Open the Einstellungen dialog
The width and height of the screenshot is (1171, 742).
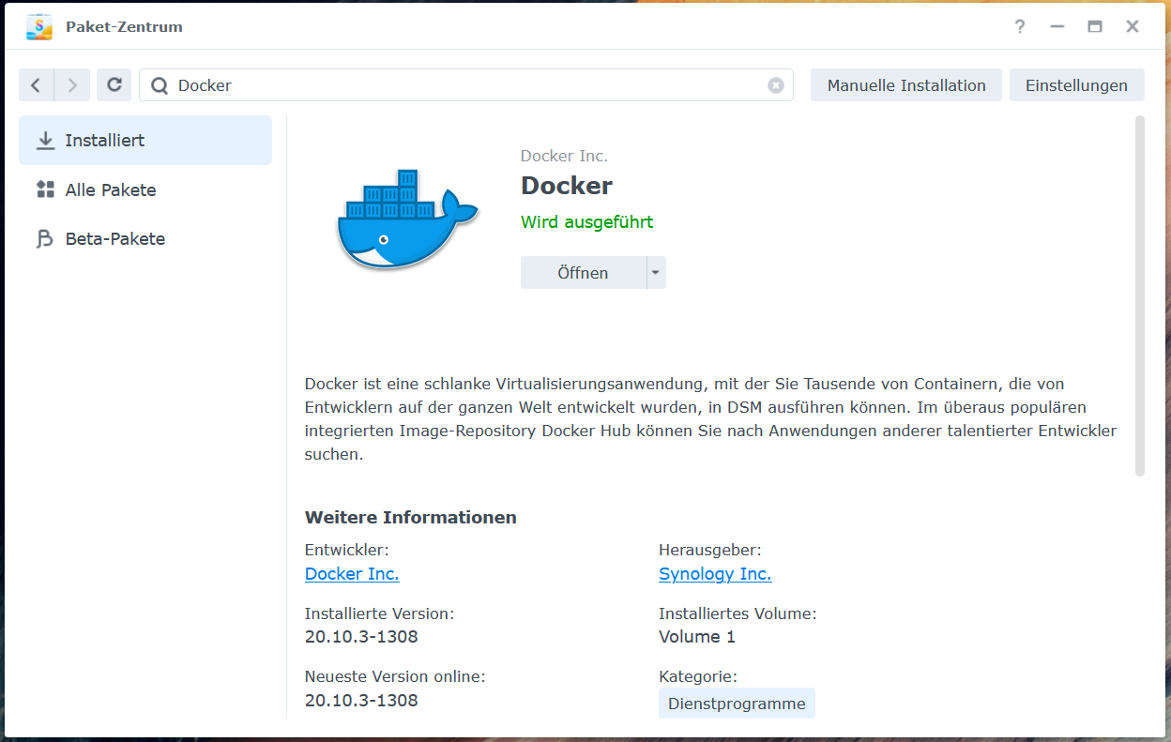click(x=1076, y=84)
